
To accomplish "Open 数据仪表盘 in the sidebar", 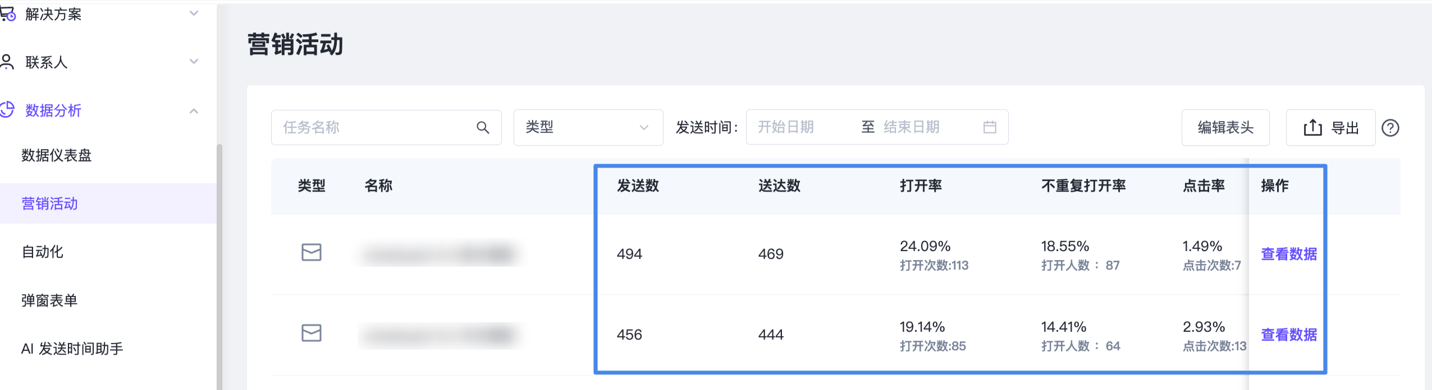I will coord(56,155).
